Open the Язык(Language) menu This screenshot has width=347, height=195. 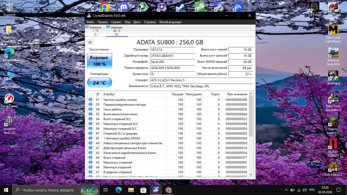tap(170, 22)
